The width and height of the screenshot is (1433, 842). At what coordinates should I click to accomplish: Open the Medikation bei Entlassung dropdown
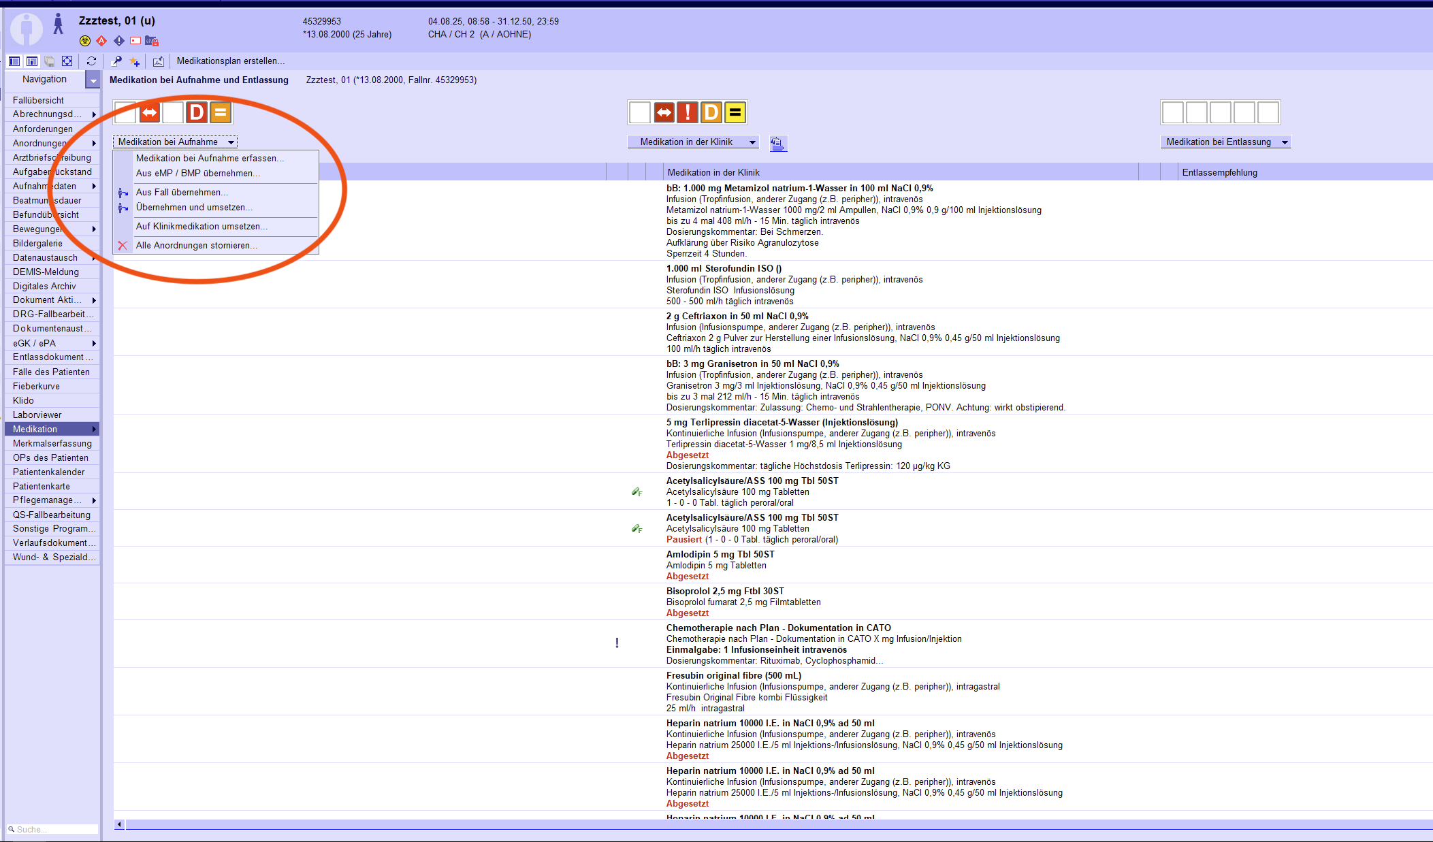pos(1225,142)
